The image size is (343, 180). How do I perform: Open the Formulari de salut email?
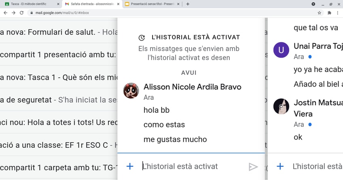pyautogui.click(x=59, y=32)
